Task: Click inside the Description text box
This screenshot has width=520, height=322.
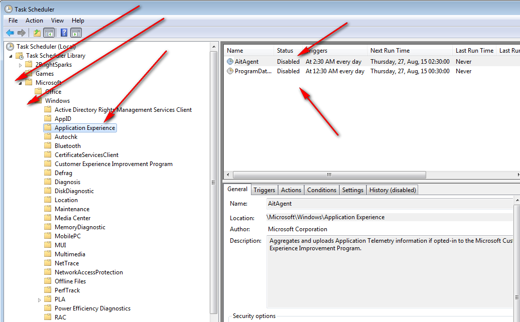Action: pos(390,272)
